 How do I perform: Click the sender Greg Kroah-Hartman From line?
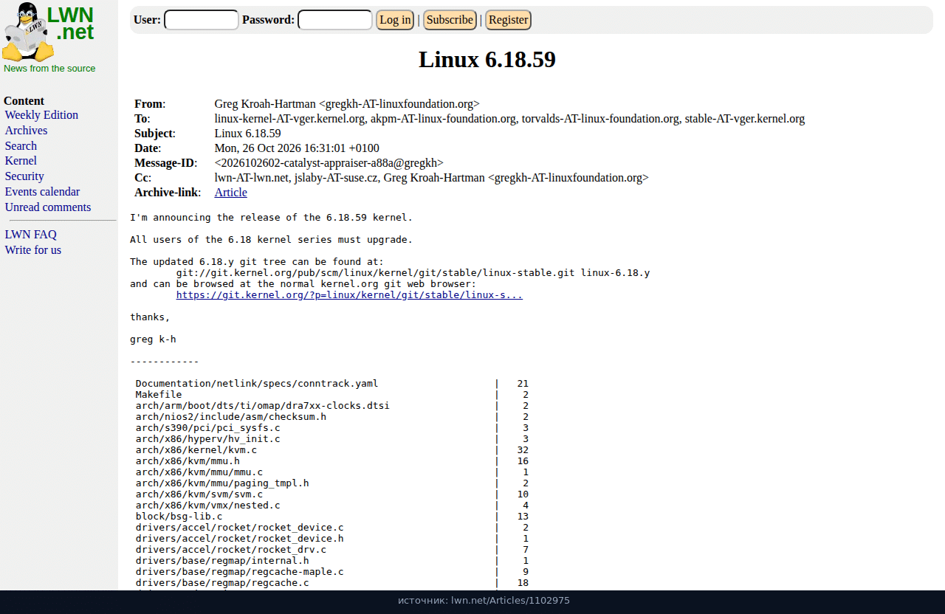pyautogui.click(x=347, y=104)
